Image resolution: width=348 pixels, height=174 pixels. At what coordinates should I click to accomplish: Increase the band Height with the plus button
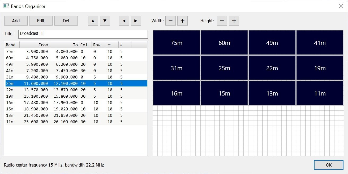[x=234, y=20]
